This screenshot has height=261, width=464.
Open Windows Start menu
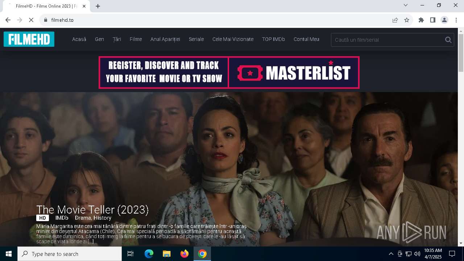coord(9,254)
